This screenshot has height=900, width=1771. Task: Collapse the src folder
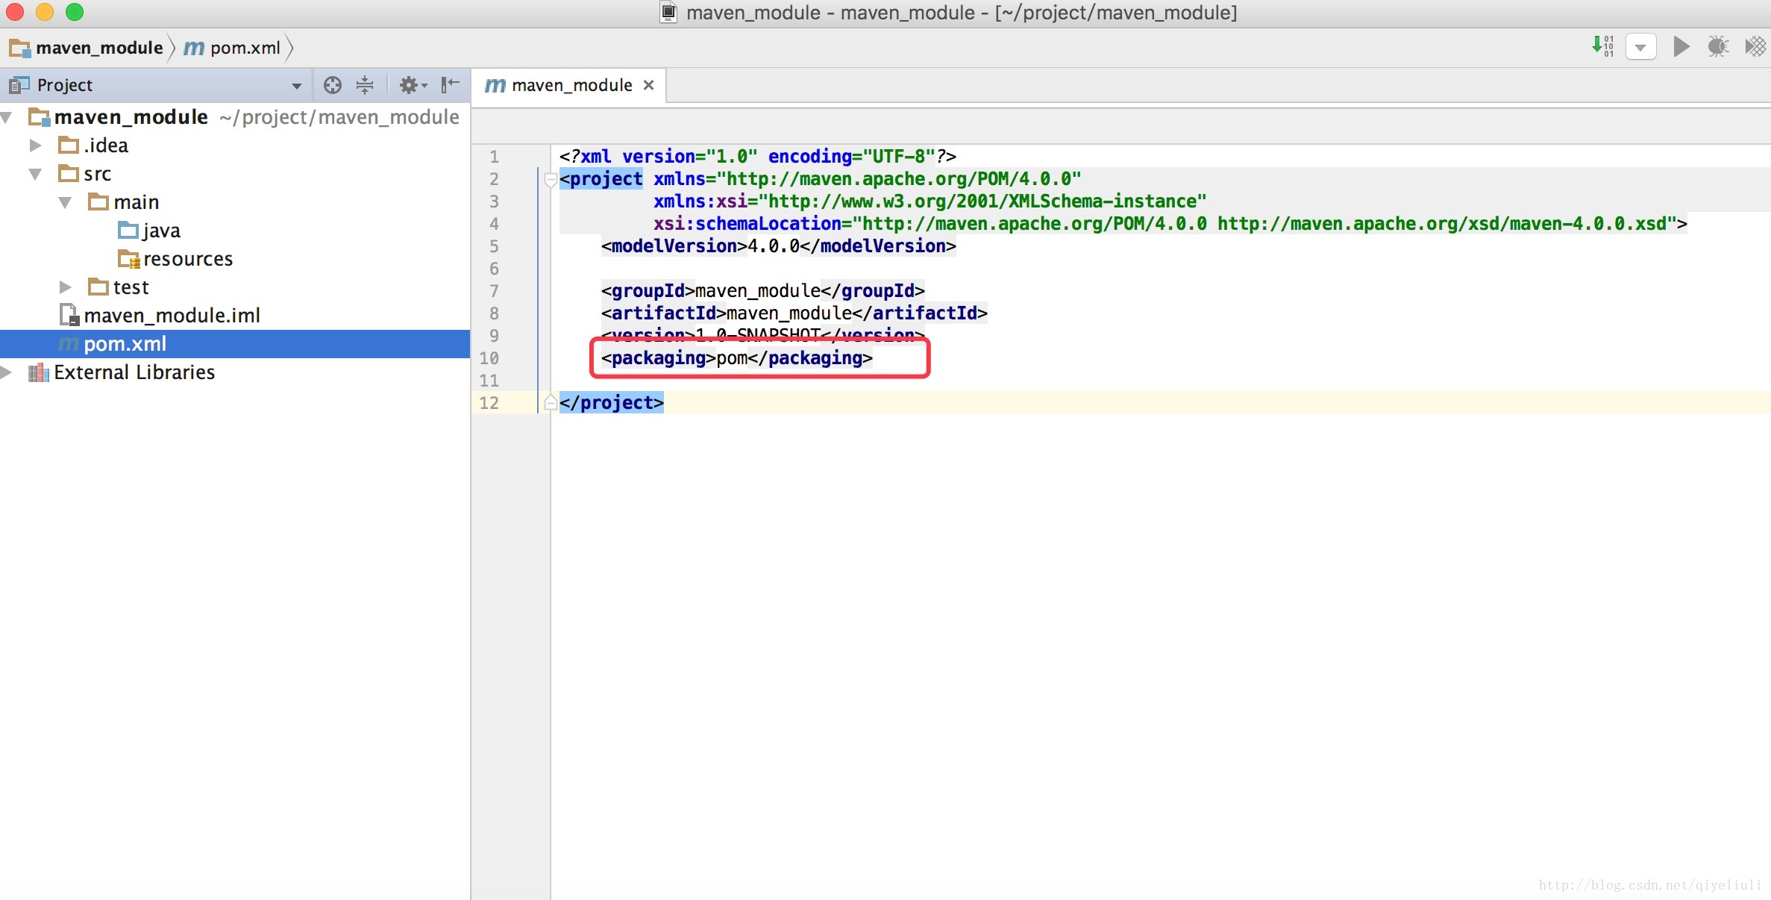pyautogui.click(x=35, y=174)
